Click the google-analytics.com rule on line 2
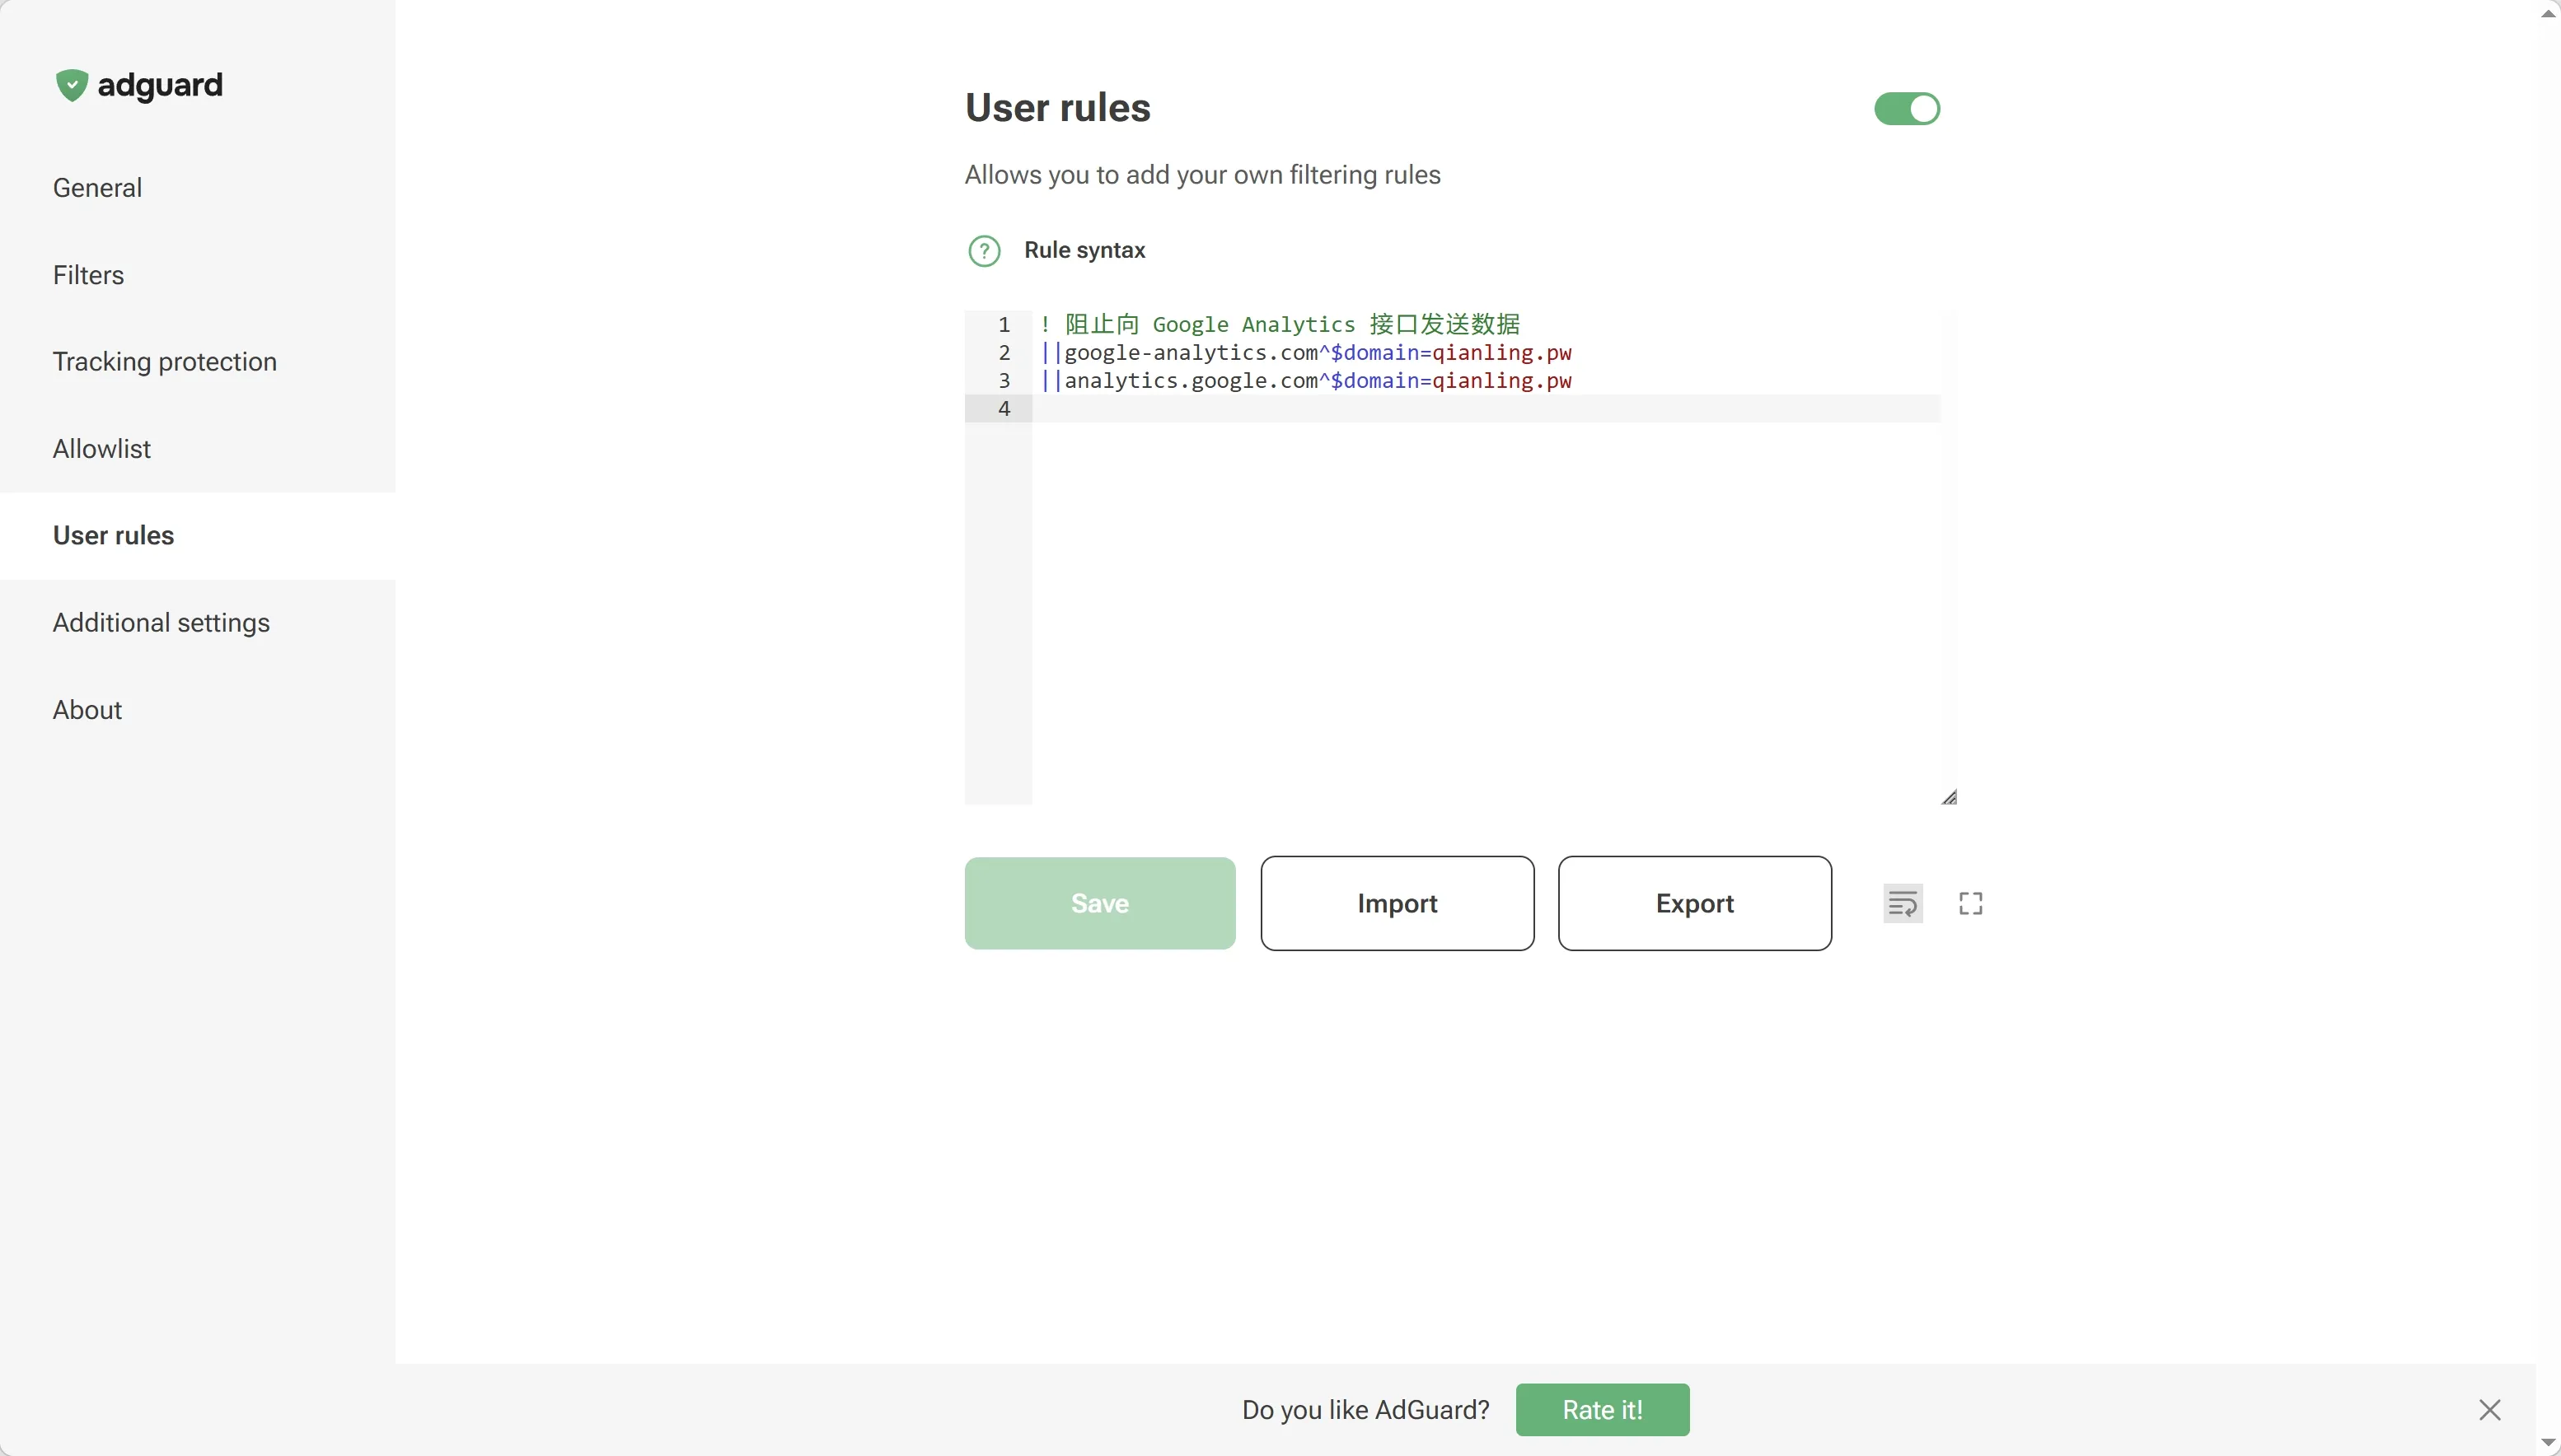 [1305, 353]
